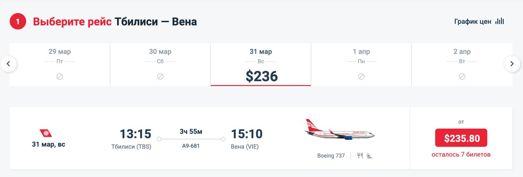This screenshot has width=523, height=177.
Task: Click the next dates right arrow
Action: 512,64
